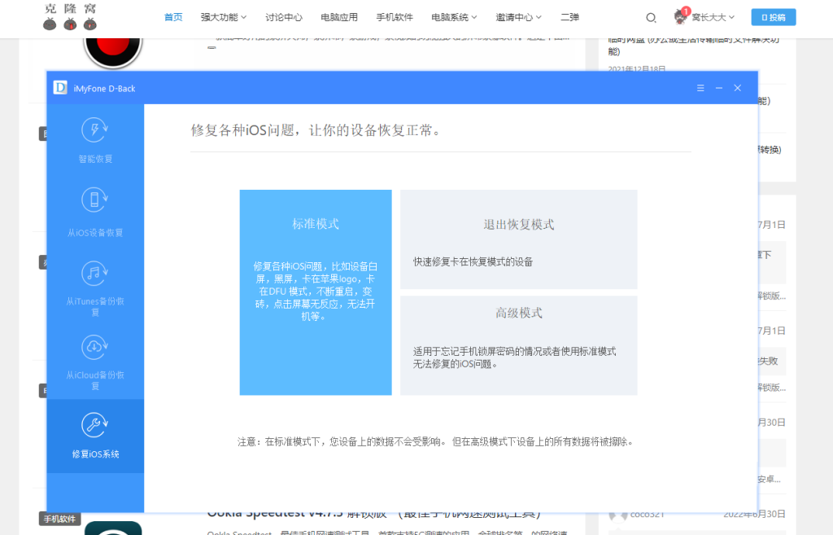Click the 手机软件 category tag in webpage

(x=59, y=519)
